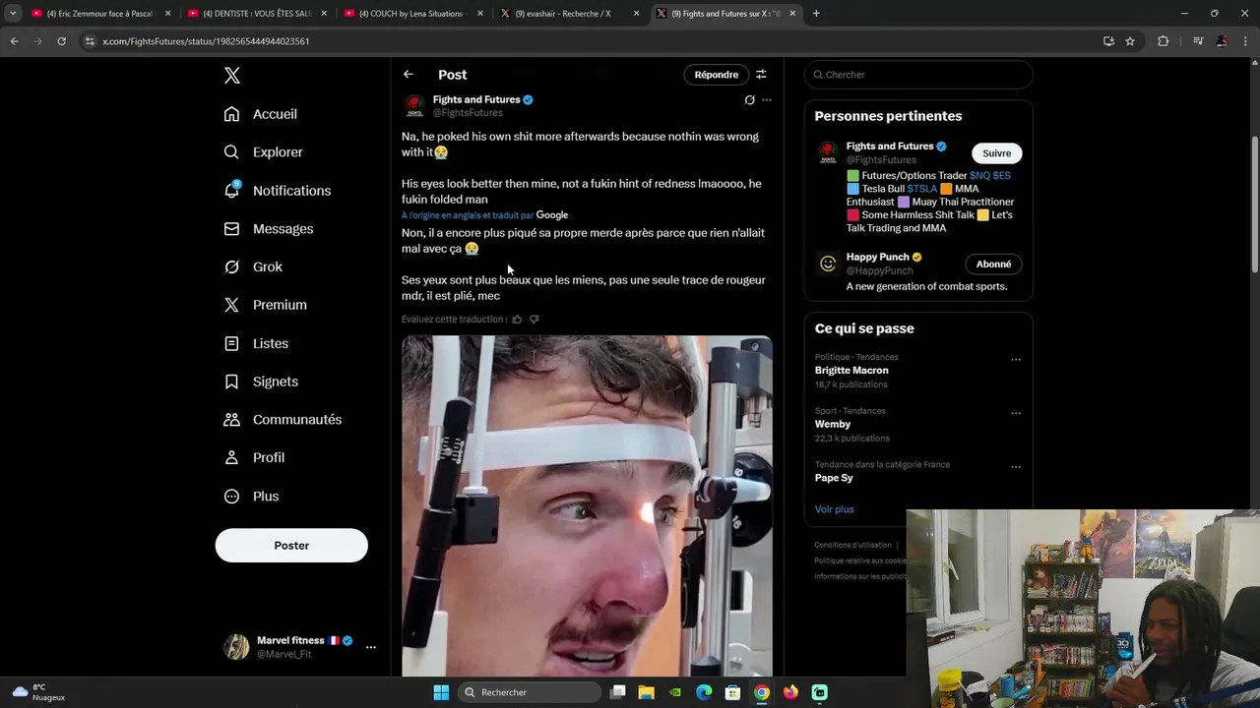Bookmark this page with the star

1130,41
